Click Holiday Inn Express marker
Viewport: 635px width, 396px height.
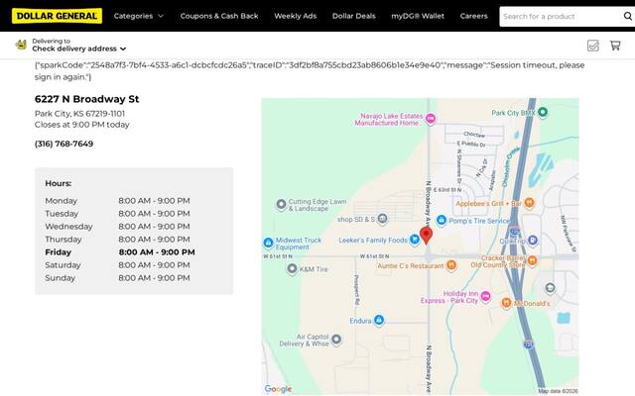tap(485, 296)
